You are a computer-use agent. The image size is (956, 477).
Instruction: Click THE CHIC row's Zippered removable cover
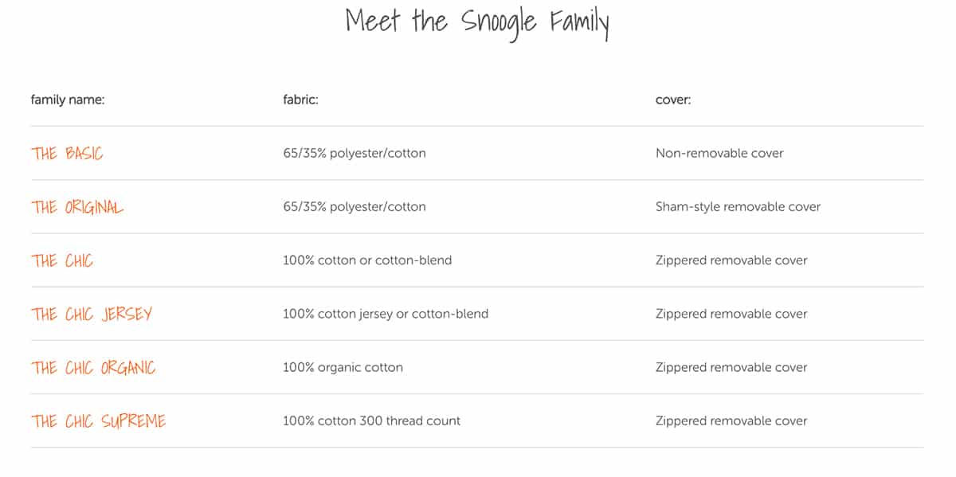pyautogui.click(x=731, y=260)
